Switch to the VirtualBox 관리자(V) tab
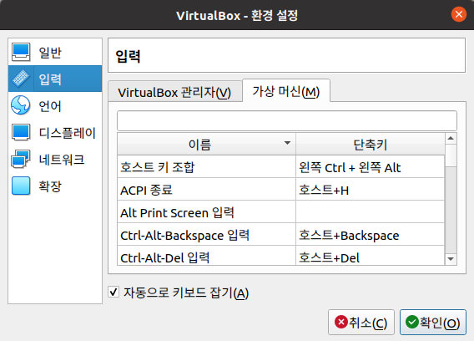Viewport: 474px width, 341px height. [174, 92]
